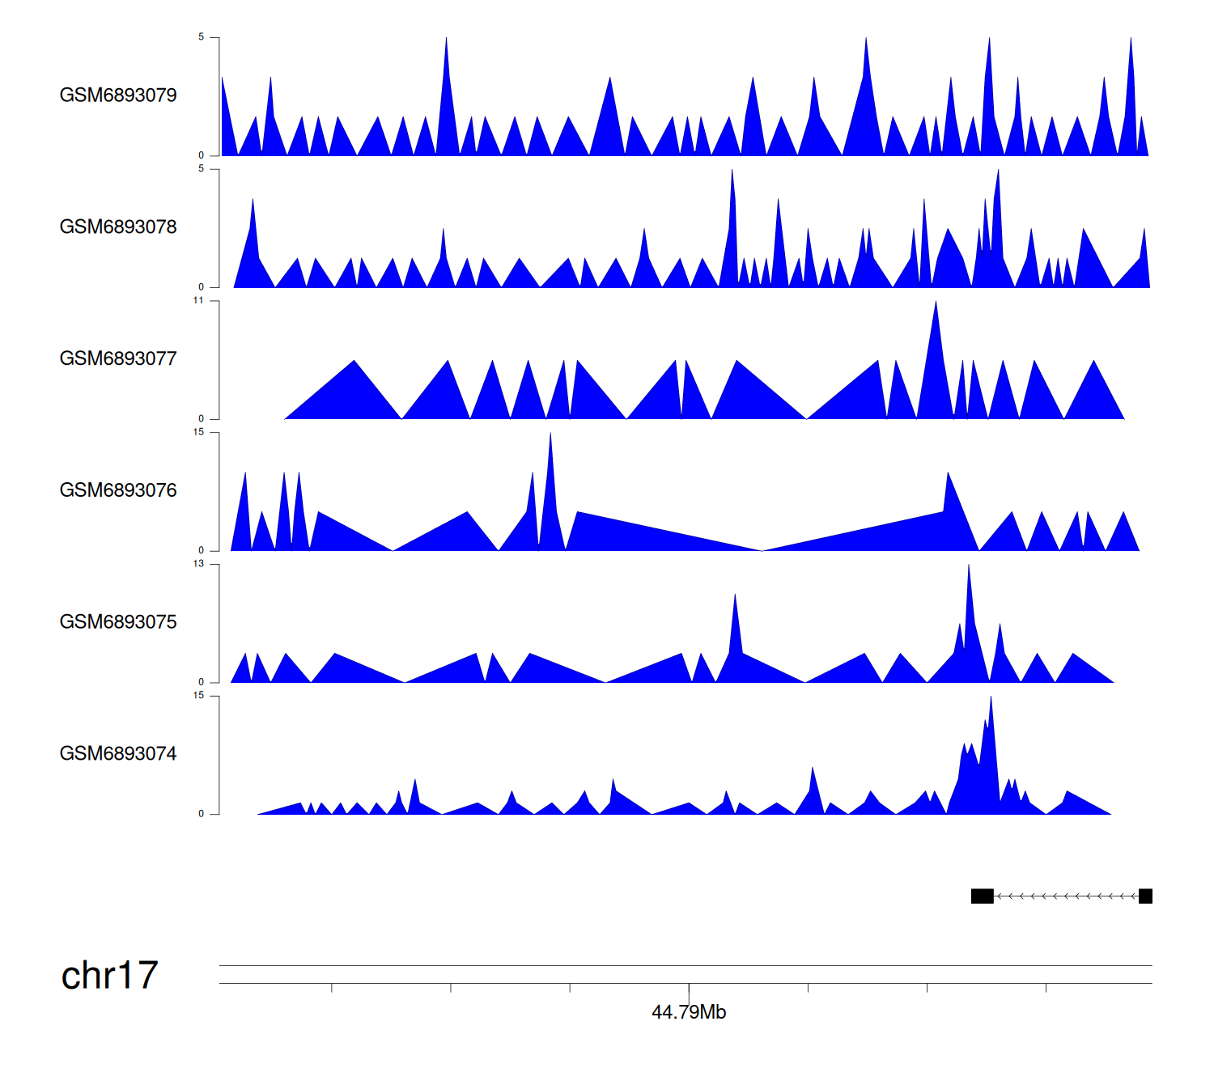1214x1068 pixels.
Task: Select the GSM6893074 track name
Action: click(x=118, y=753)
